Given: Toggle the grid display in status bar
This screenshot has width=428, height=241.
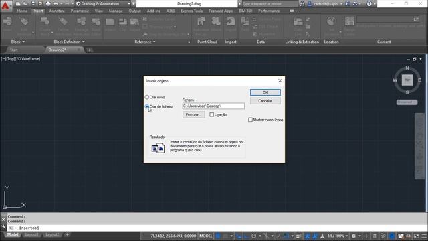Looking at the screenshot, I should tap(218, 236).
